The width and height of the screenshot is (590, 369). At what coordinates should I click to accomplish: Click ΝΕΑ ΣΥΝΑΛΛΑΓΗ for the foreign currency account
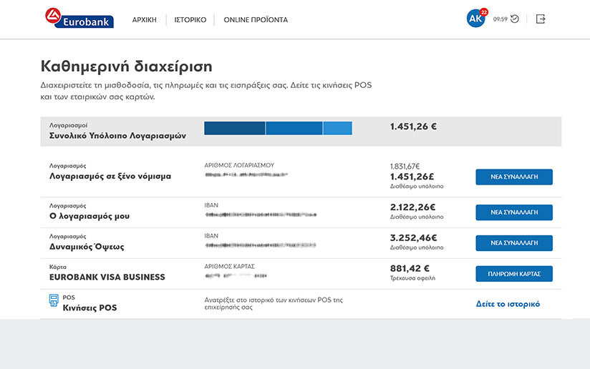[514, 177]
